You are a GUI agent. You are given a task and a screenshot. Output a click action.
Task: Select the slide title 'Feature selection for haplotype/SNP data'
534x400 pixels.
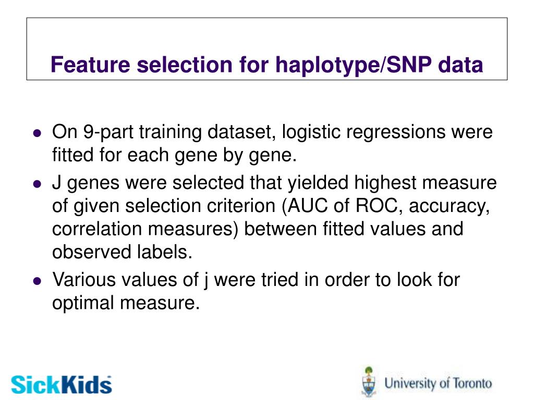click(x=266, y=65)
